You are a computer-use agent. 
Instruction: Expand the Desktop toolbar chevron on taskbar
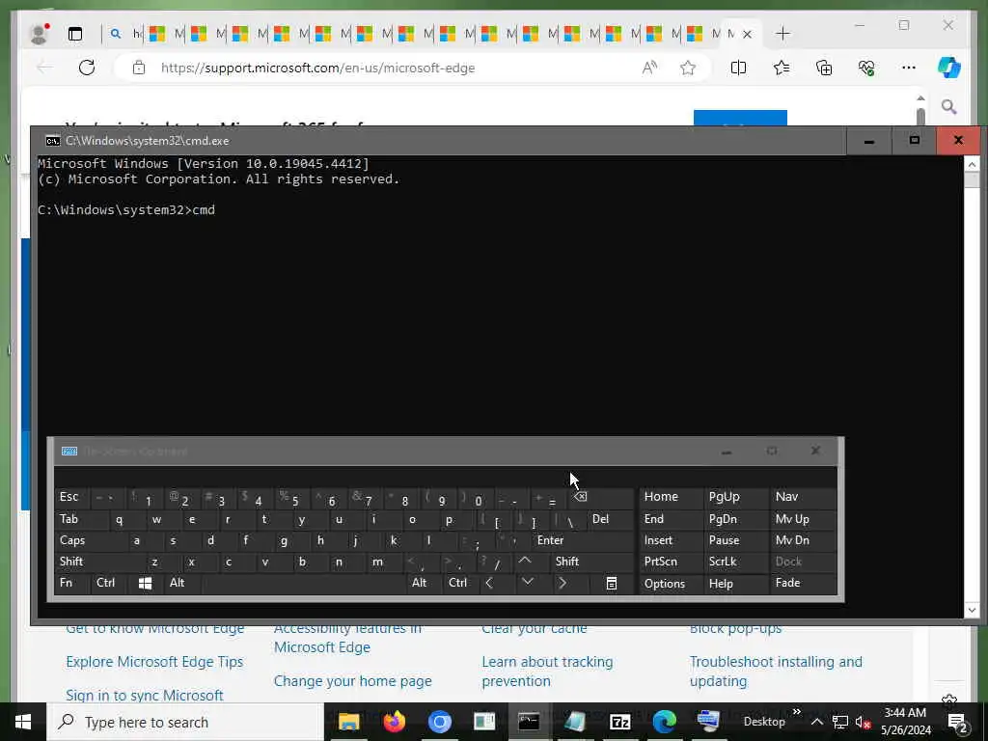796,712
